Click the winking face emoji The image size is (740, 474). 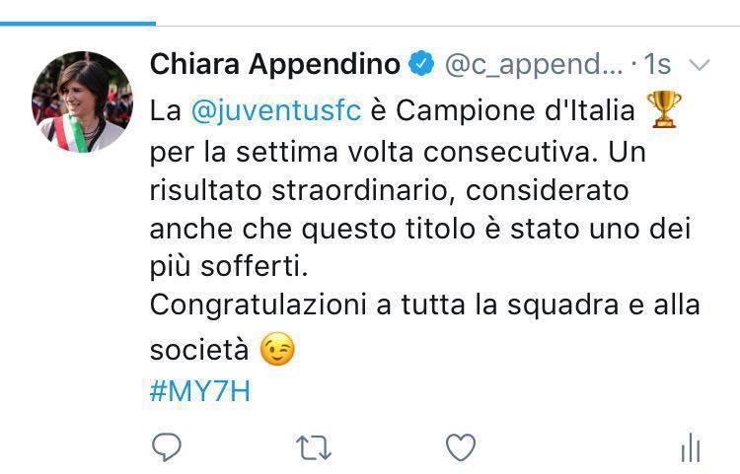click(278, 350)
